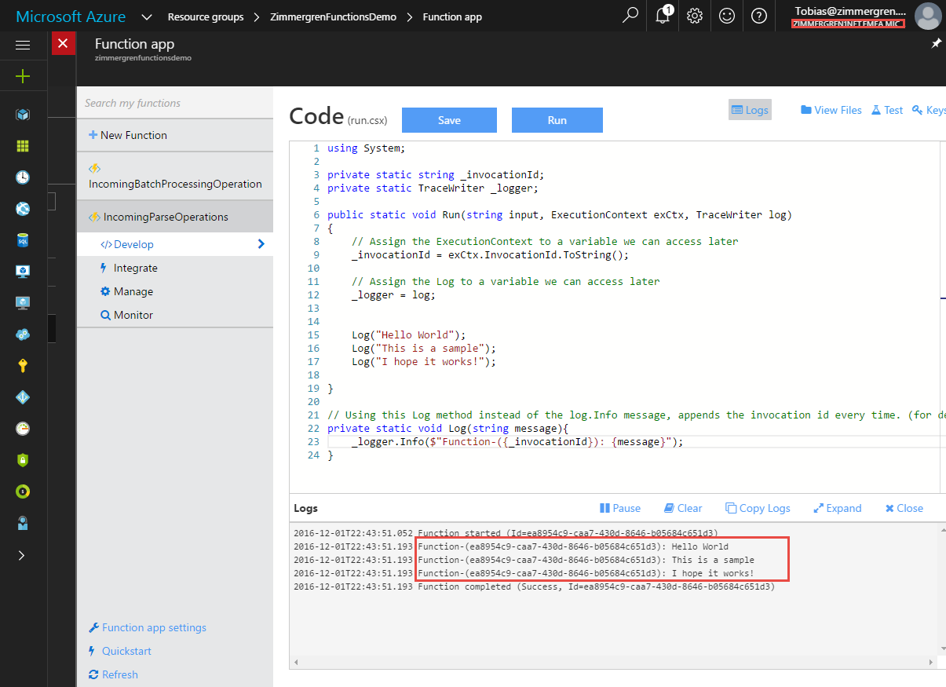Open SQL databases icon in sidebar
946x687 pixels.
click(23, 240)
